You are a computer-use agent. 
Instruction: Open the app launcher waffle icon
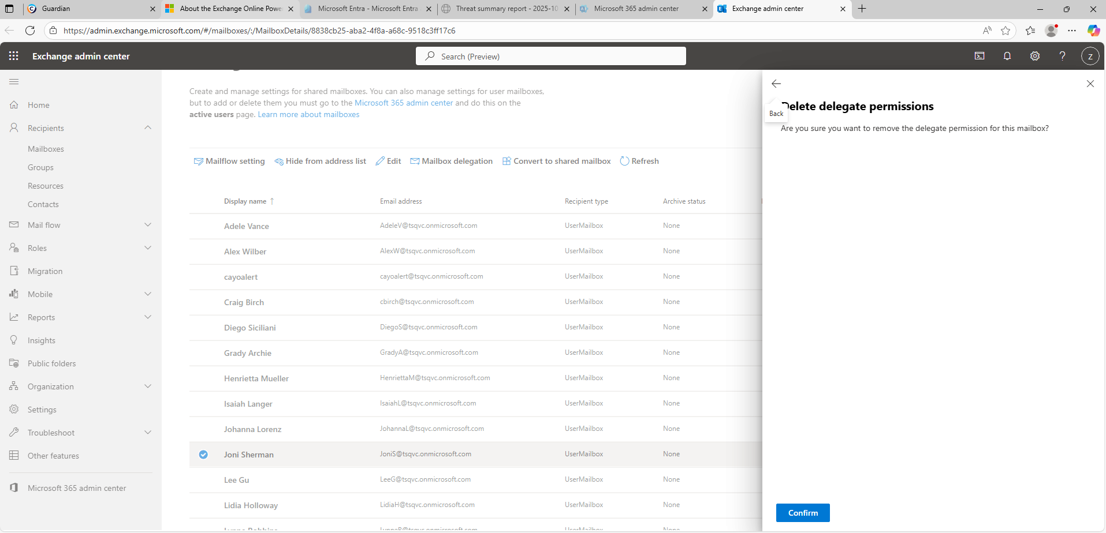click(x=14, y=56)
